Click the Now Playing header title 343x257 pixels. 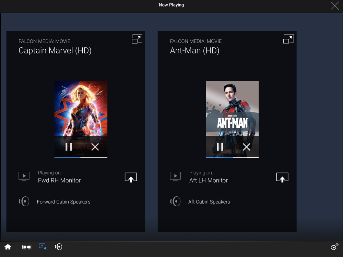pyautogui.click(x=171, y=5)
